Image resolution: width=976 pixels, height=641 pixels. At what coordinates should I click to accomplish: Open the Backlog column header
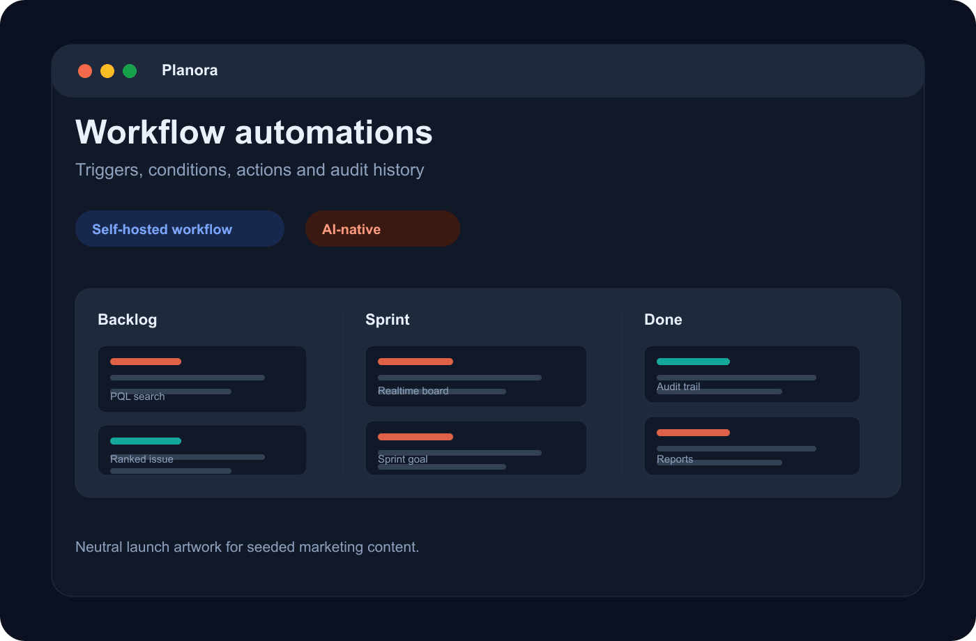point(128,320)
